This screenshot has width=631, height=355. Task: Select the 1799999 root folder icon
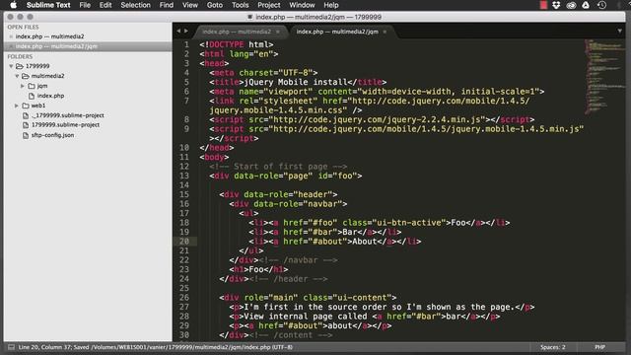(20, 66)
